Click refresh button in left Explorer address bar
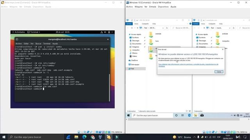Image resolution: width=250 pixels, height=140 pixels. 167,28
